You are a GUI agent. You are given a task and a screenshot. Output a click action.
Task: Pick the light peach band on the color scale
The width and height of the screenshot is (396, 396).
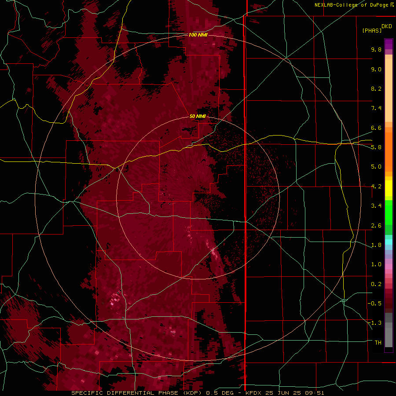[x=389, y=90]
